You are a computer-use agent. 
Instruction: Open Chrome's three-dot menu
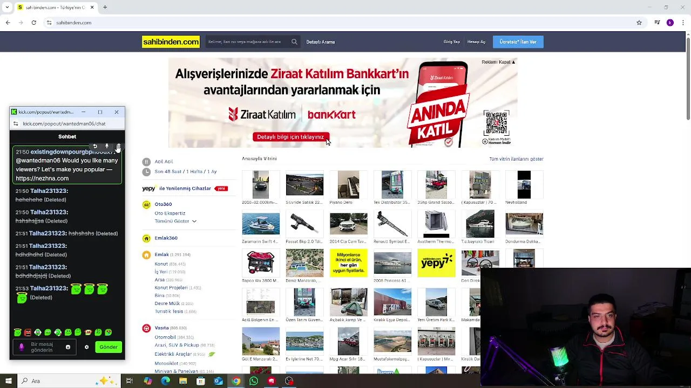coord(683,23)
